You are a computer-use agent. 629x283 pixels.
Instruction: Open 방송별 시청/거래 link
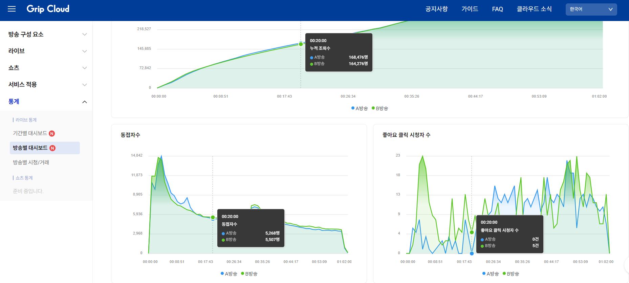[31, 162]
